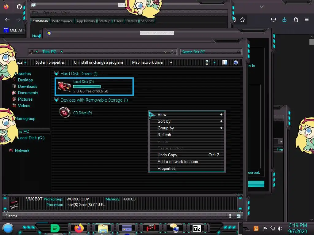The width and height of the screenshot is (314, 235).
Task: Open Documents in the navigation pane
Action: [x=28, y=93]
